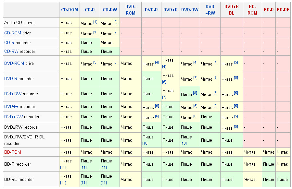Open footnote [5] in the DVD±RW recorder row

236,127
